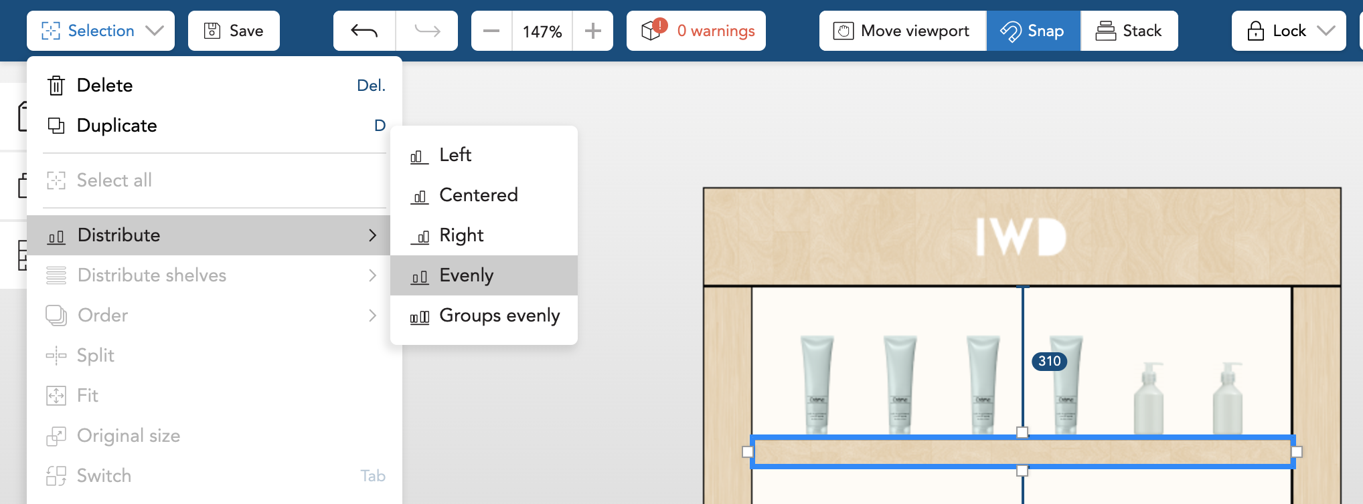The height and width of the screenshot is (504, 1363).
Task: Select Groups evenly option
Action: click(x=499, y=316)
